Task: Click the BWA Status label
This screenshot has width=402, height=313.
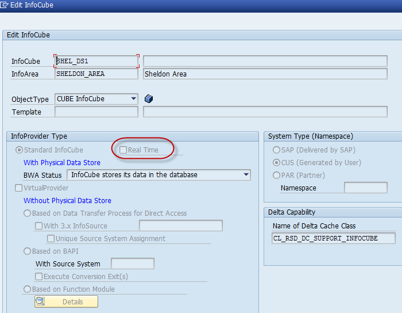Action: click(x=42, y=175)
